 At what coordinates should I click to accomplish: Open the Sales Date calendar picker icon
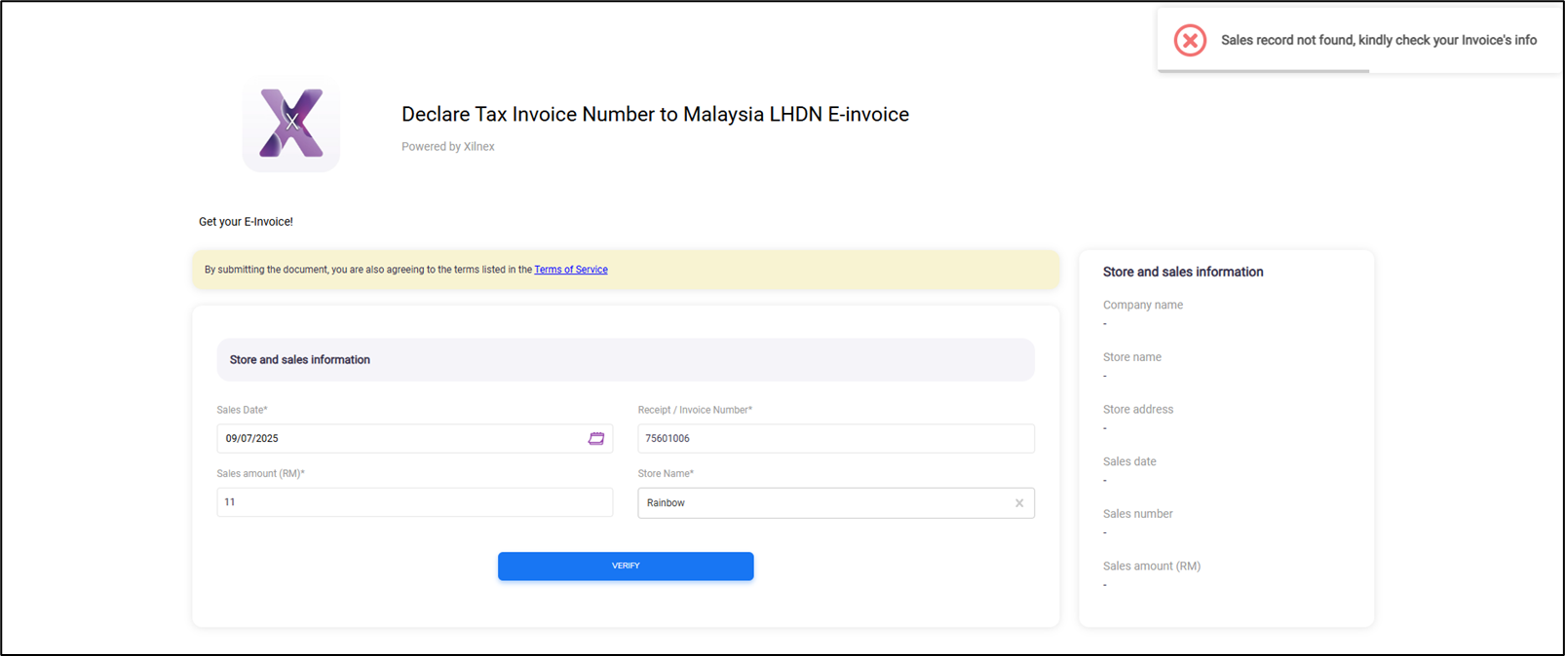point(596,439)
